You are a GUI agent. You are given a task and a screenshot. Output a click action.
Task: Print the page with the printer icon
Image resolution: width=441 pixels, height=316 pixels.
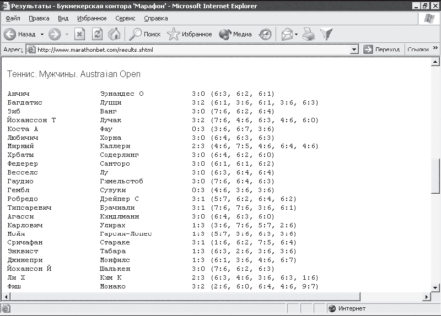[309, 34]
